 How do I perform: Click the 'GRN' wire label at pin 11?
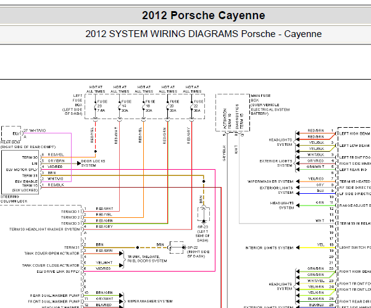click(320, 202)
